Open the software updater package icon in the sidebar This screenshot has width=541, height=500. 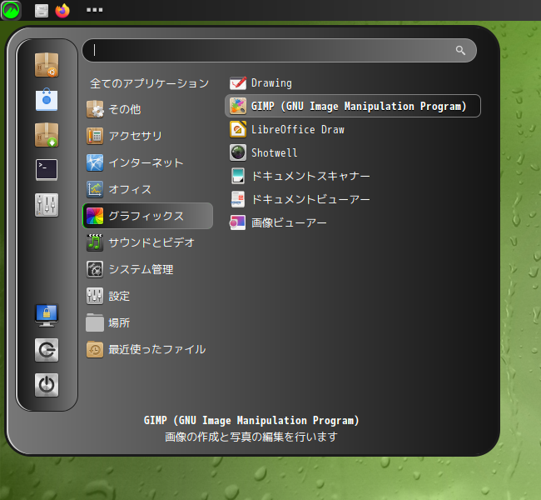pyautogui.click(x=47, y=65)
